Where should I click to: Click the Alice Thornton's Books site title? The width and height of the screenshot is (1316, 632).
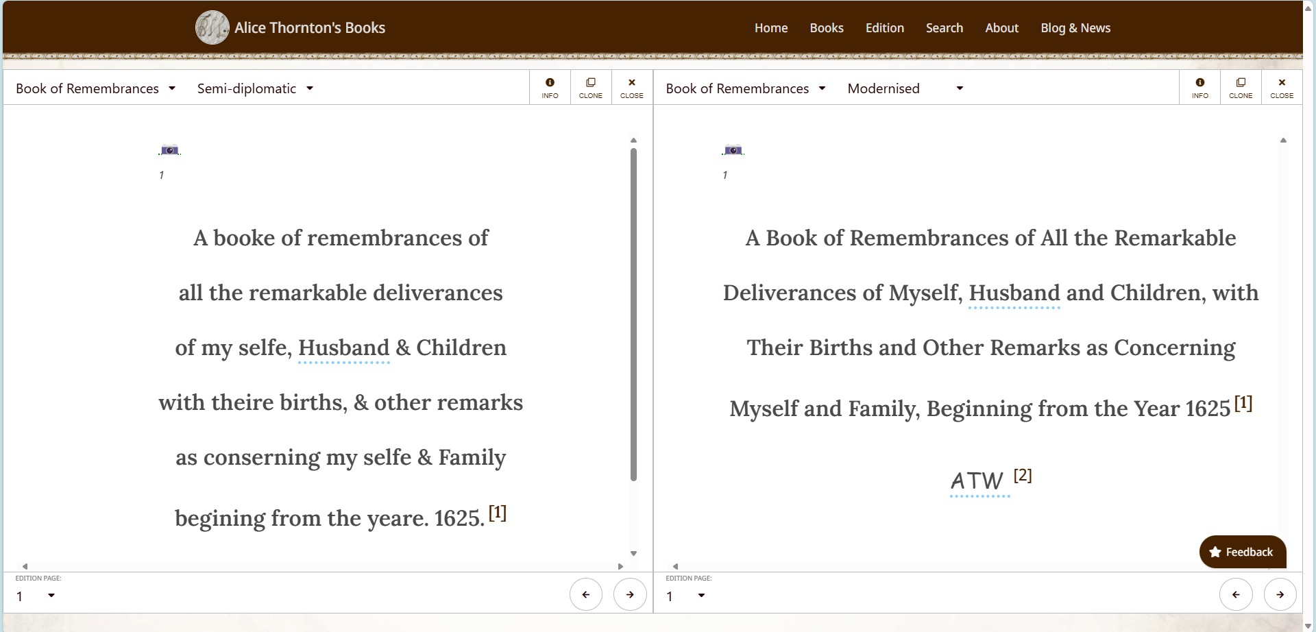[x=310, y=28]
